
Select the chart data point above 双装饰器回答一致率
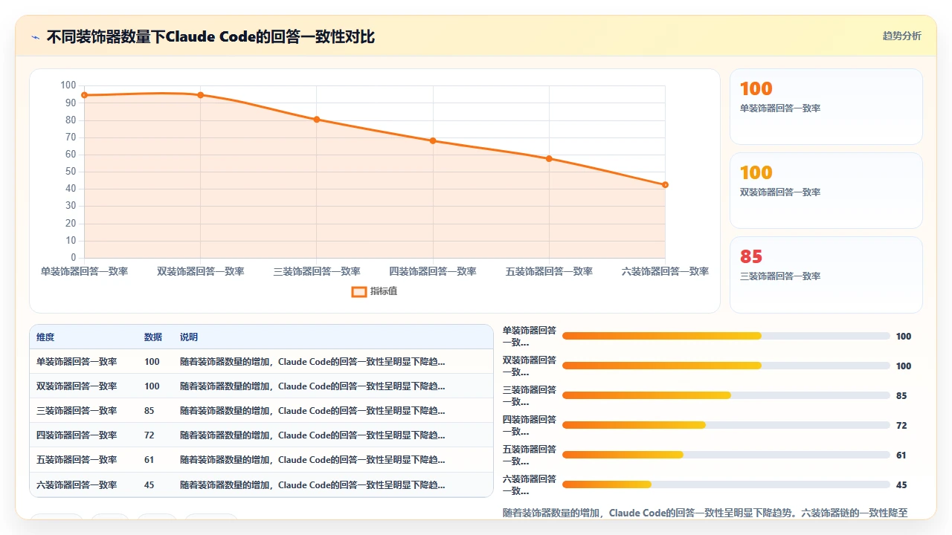[x=201, y=95]
